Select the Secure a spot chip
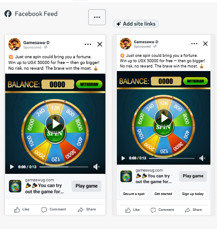Viewport: 217px width, 229px height. pyautogui.click(x=134, y=194)
